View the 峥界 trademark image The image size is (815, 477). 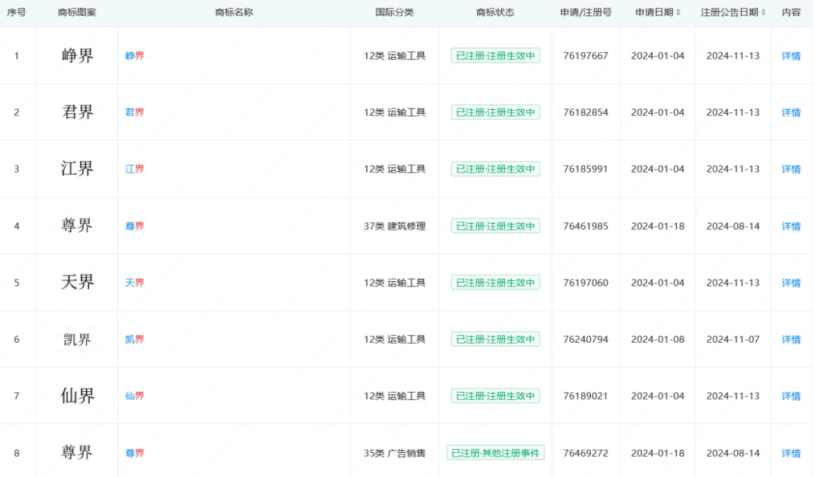(x=77, y=55)
